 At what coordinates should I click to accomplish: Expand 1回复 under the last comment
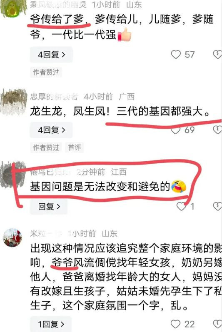coord(51,324)
